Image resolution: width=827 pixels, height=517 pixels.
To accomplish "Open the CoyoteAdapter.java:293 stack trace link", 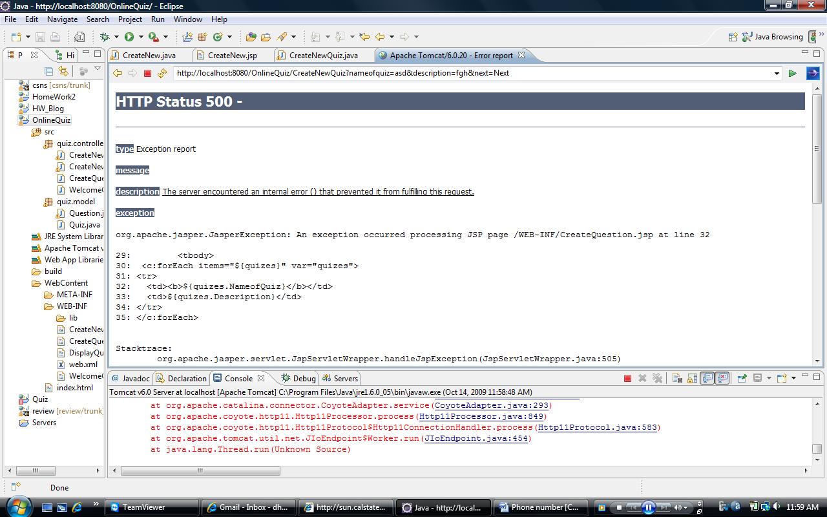I will click(492, 405).
